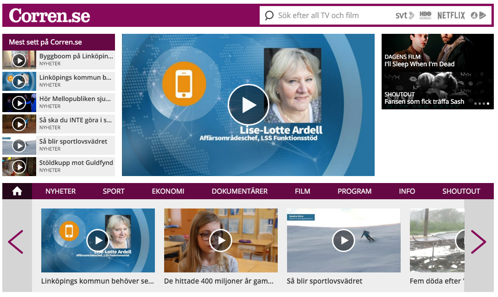Click Mest sett på Corren.se heading

pos(45,42)
